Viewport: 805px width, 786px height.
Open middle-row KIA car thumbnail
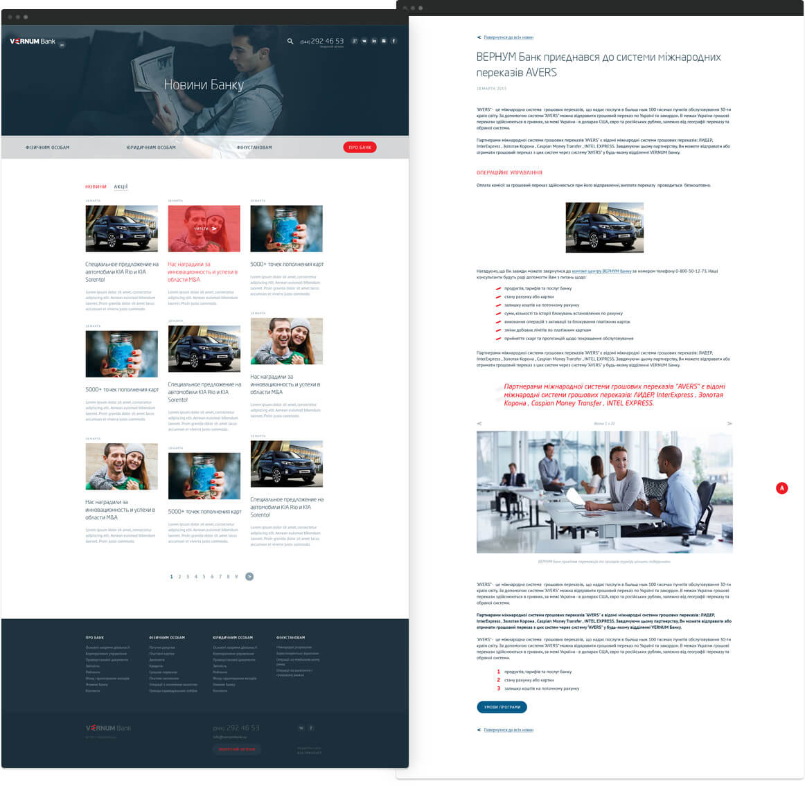[x=204, y=349]
